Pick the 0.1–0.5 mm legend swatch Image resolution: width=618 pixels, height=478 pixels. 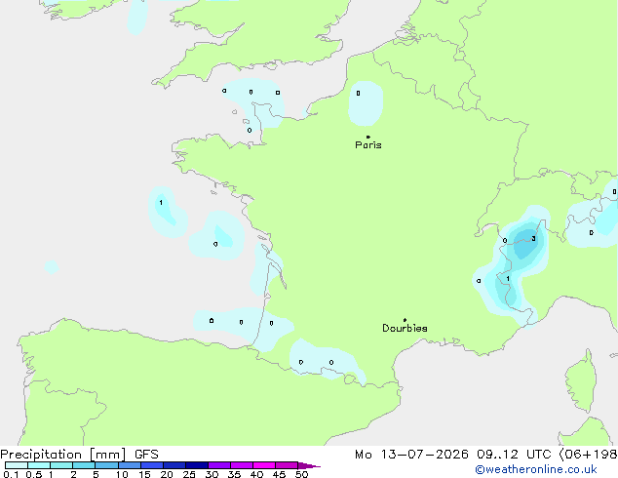click(x=17, y=465)
